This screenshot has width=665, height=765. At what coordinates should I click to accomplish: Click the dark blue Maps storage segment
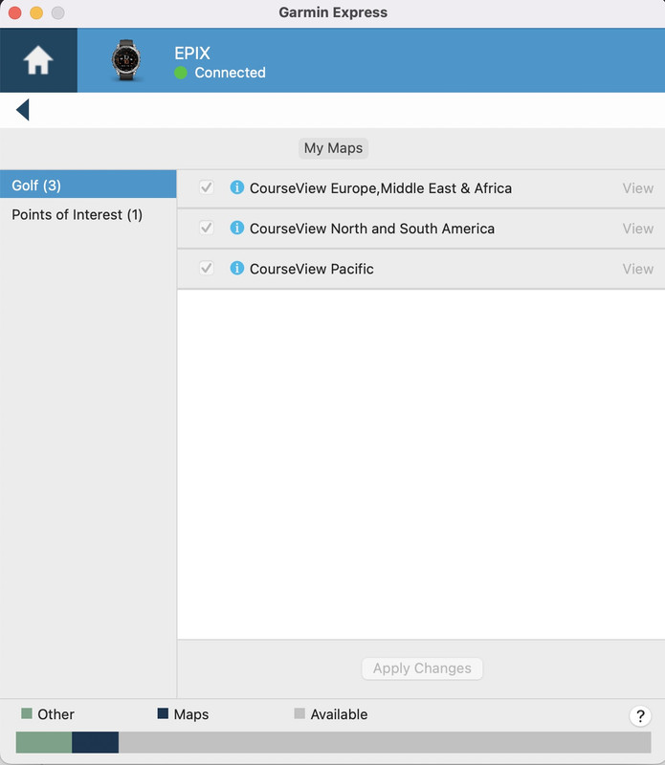[96, 742]
